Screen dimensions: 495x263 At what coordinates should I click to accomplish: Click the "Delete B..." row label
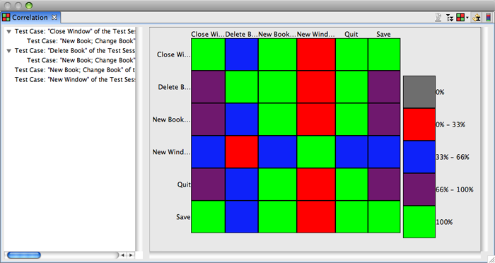174,87
